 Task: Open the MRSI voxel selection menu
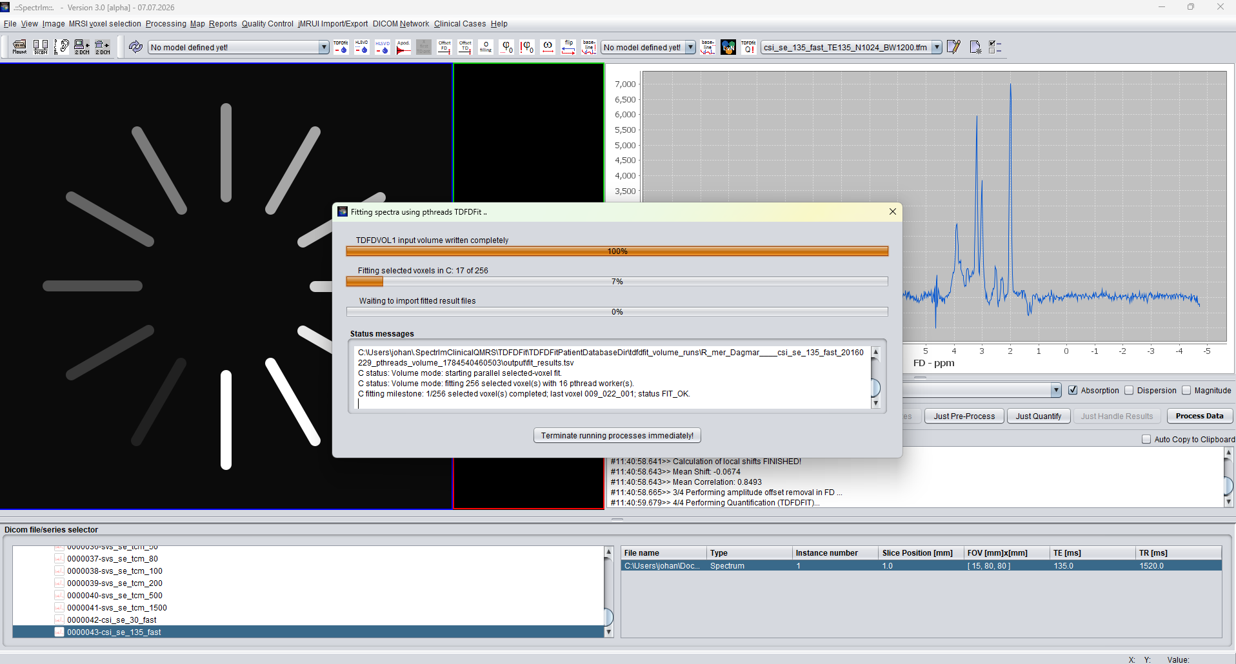point(105,24)
